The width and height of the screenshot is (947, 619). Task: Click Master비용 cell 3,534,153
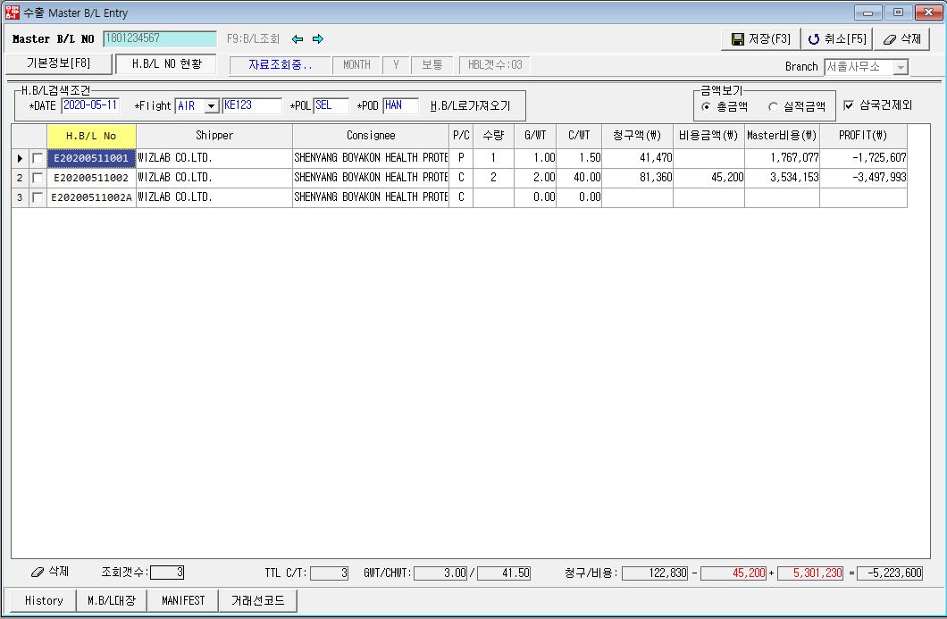[x=782, y=178]
